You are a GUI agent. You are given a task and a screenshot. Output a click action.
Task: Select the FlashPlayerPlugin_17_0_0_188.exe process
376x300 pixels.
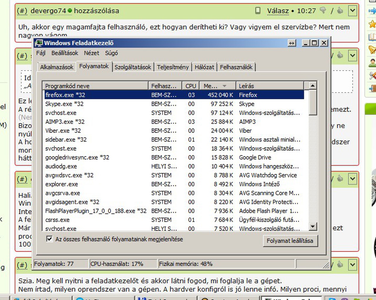[173, 211]
